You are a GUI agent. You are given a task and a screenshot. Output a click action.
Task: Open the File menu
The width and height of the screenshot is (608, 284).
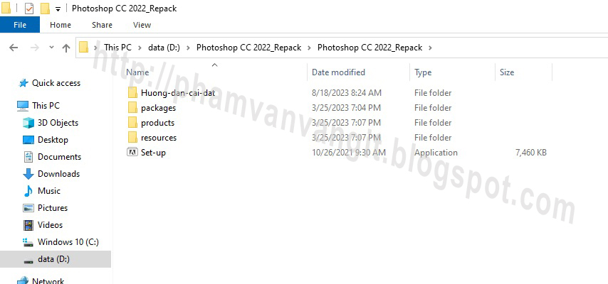point(20,25)
